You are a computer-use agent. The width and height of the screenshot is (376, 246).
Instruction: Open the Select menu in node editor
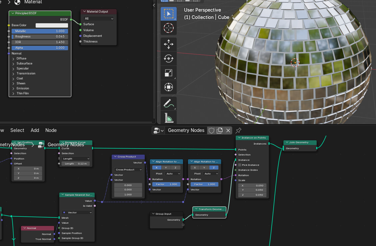pos(17,130)
